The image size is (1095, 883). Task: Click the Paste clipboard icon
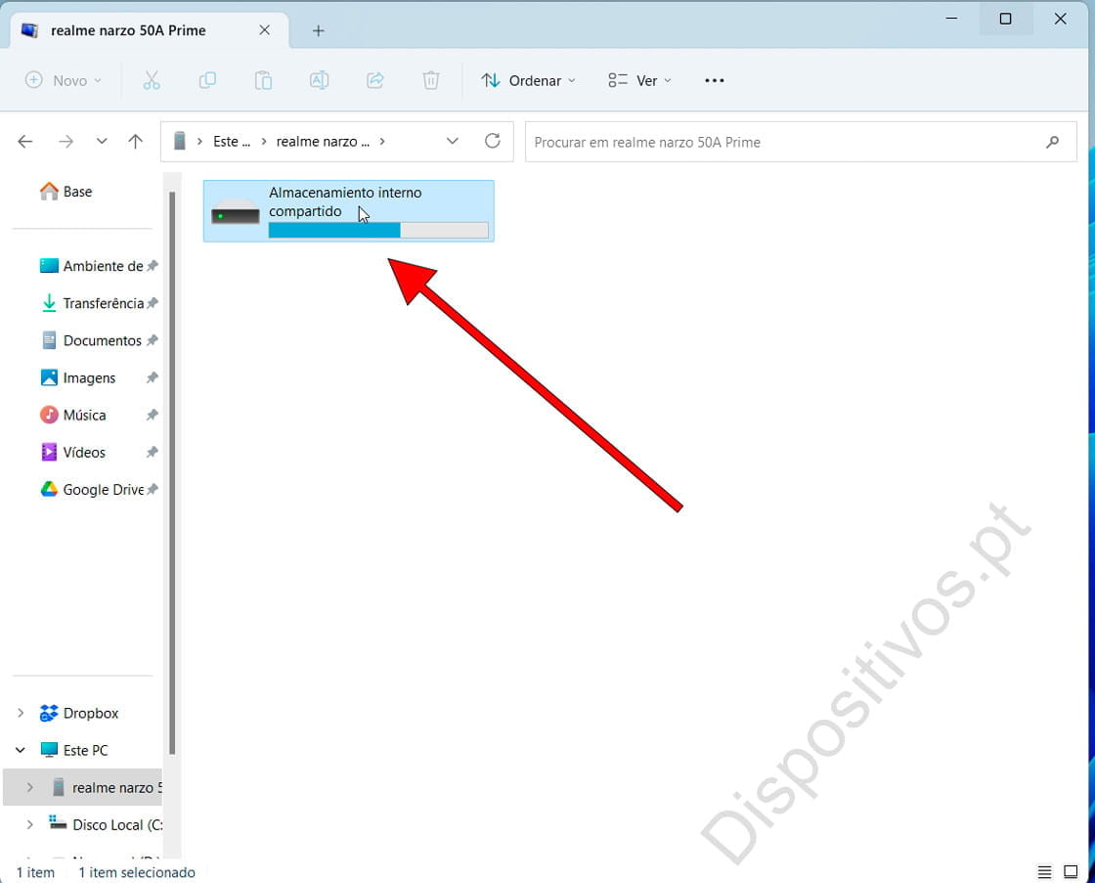(x=263, y=80)
